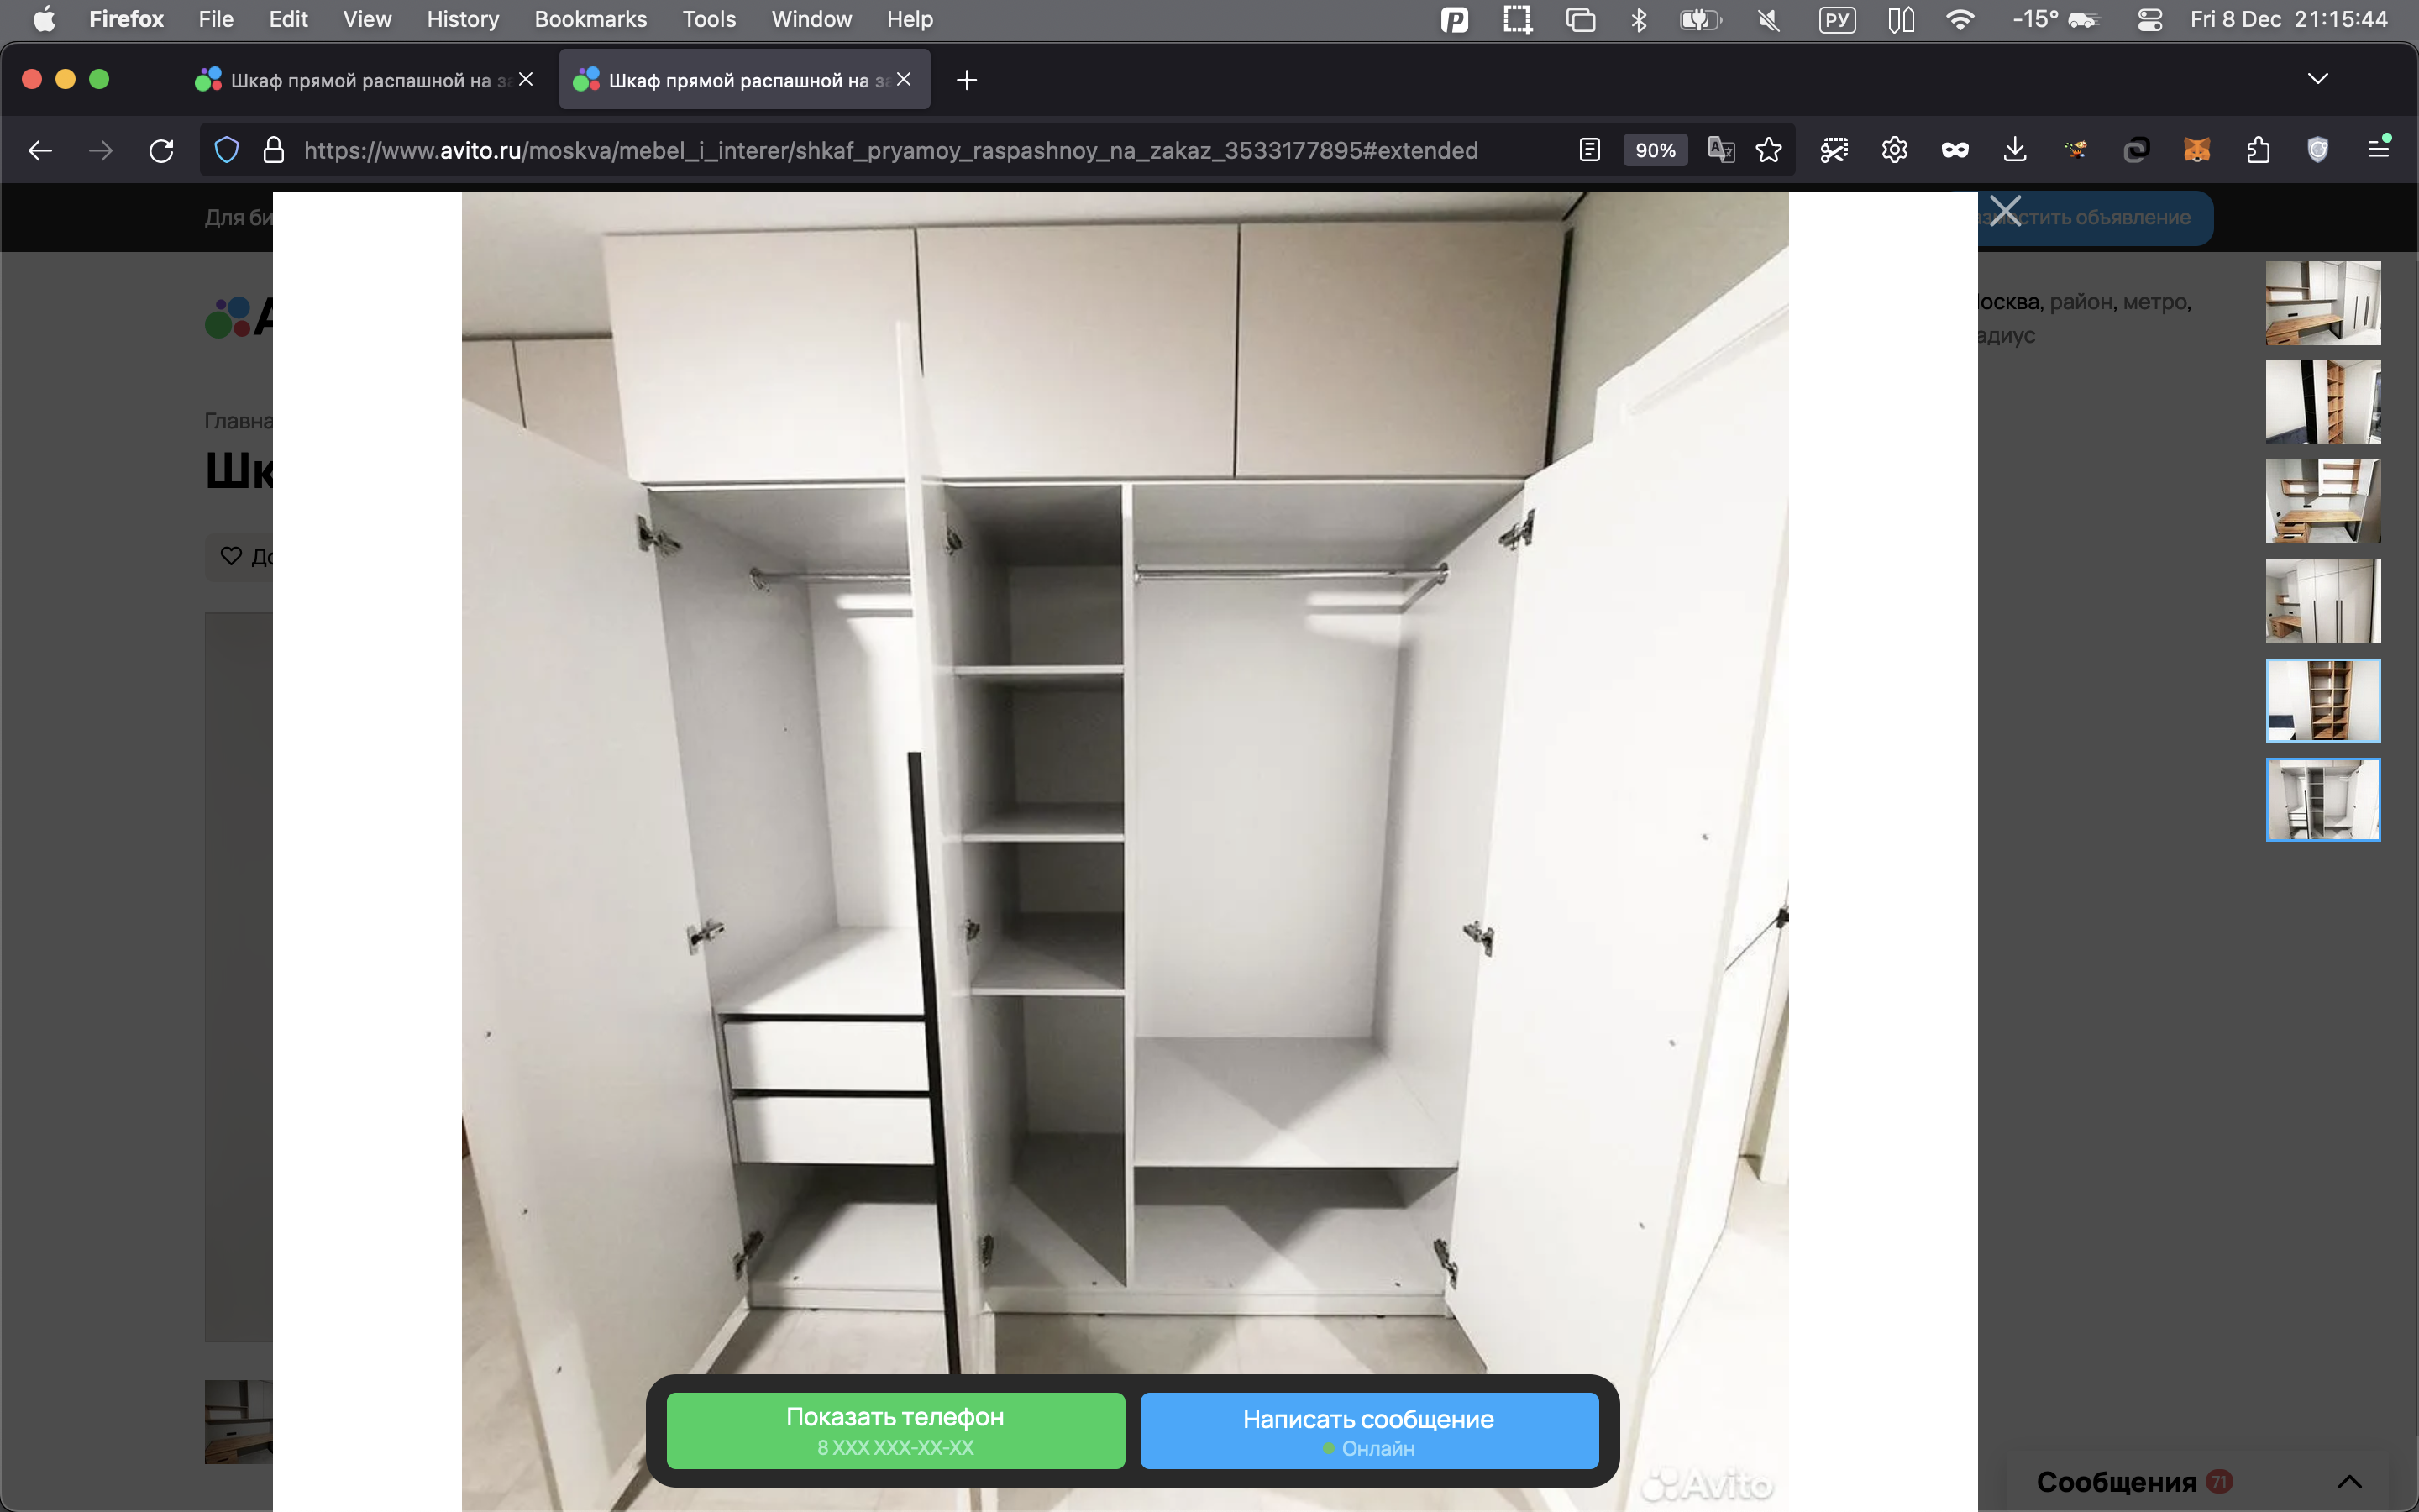Close the photo gallery overlay
This screenshot has width=2419, height=1512.
coord(2004,211)
